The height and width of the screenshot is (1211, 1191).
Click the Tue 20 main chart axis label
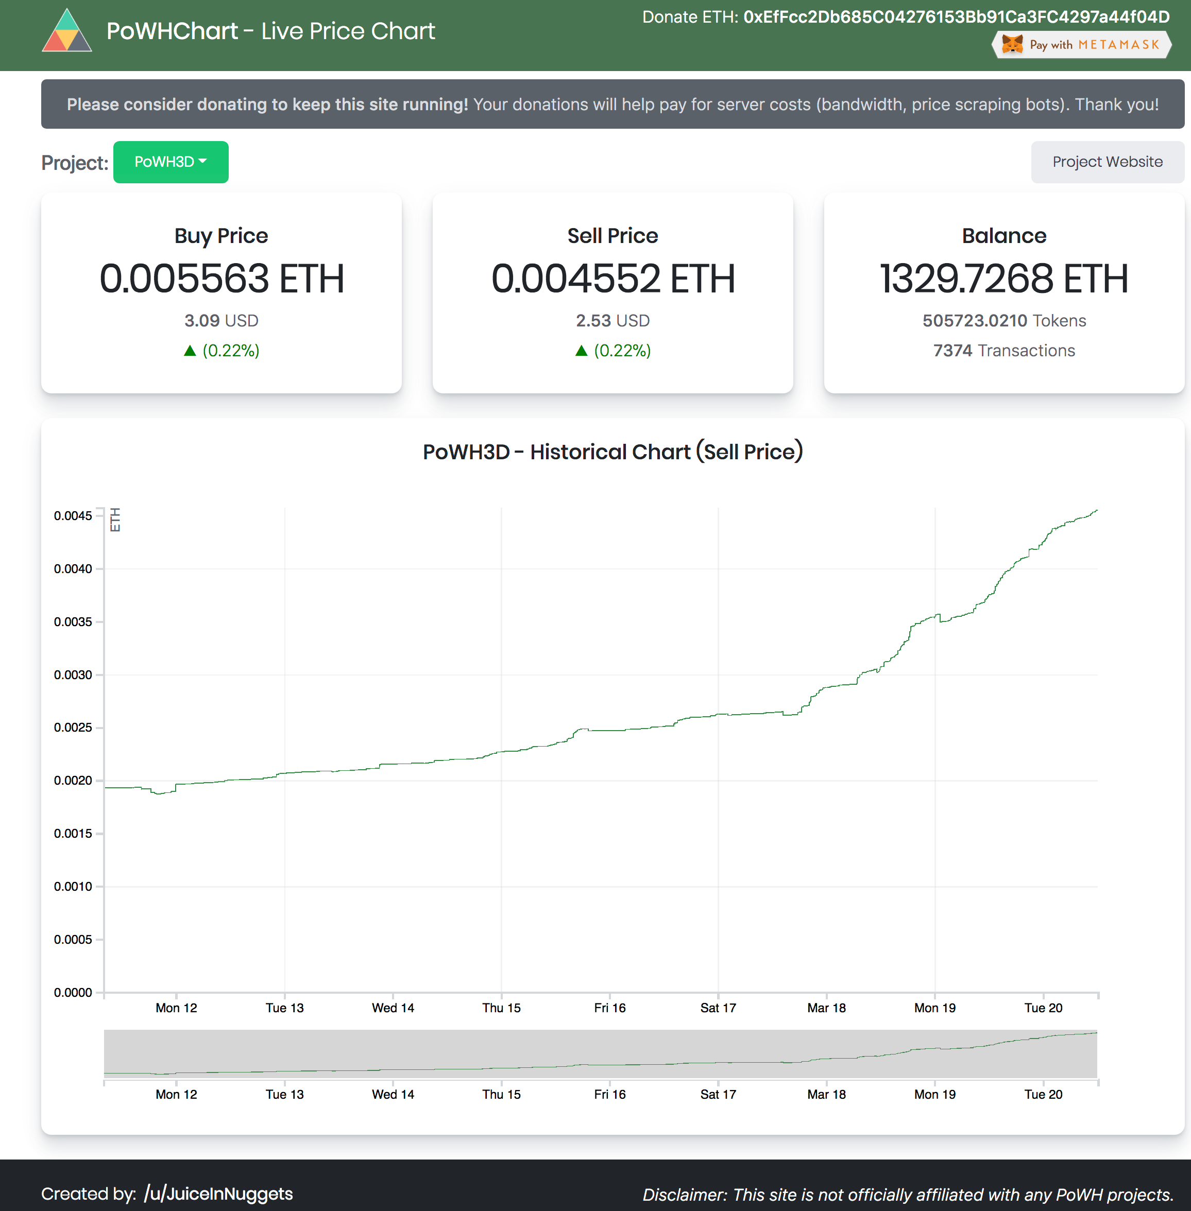coord(1043,1008)
